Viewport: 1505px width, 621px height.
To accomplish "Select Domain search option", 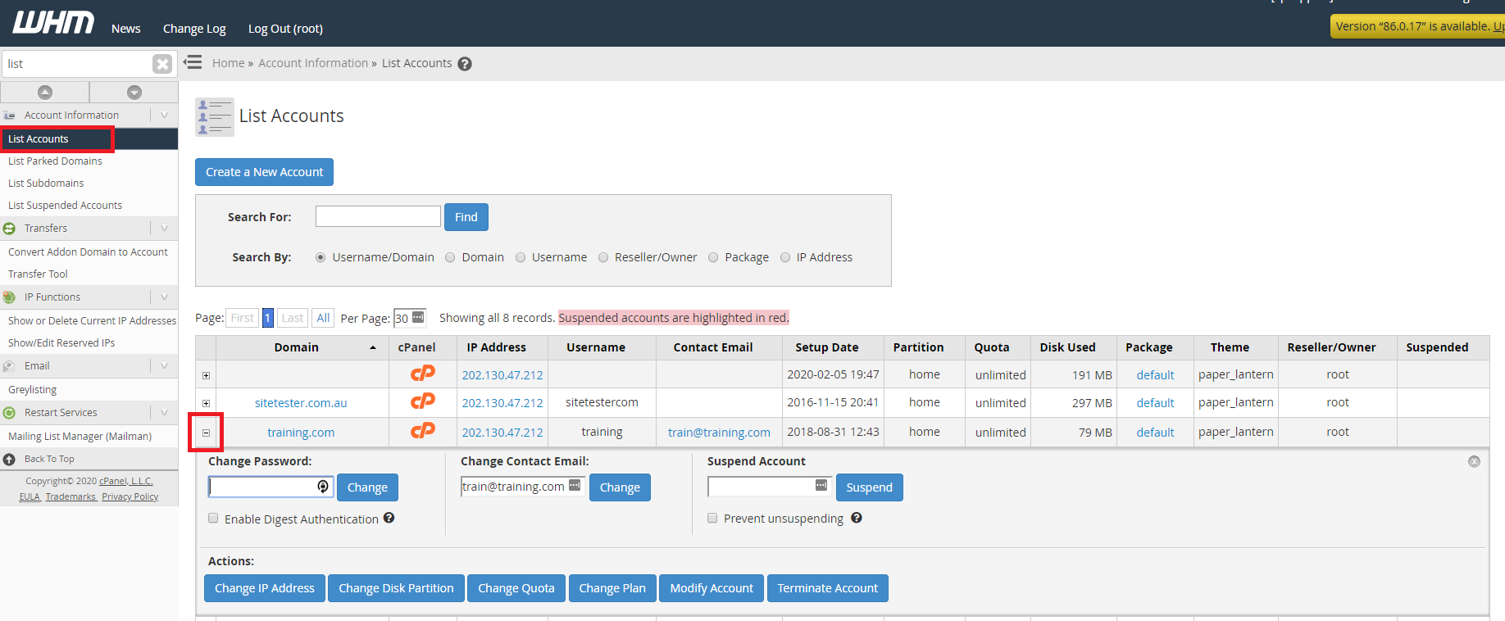I will click(x=450, y=257).
